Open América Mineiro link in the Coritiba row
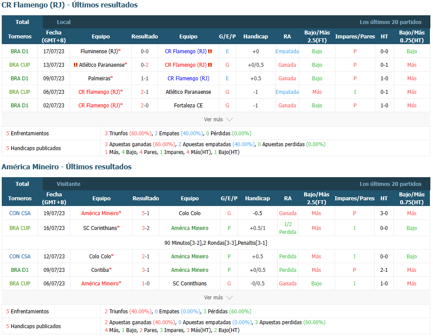 190,270
